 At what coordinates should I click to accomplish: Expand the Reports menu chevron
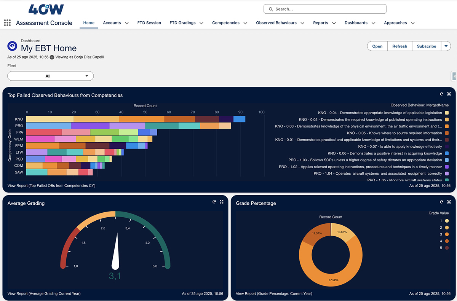tap(334, 23)
